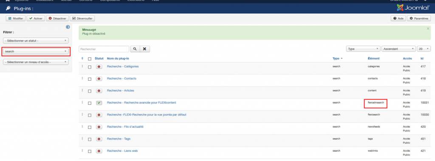Tick the checkbox for Recherche - Liens web
Viewport: 435px width, 161px height.
89,151
